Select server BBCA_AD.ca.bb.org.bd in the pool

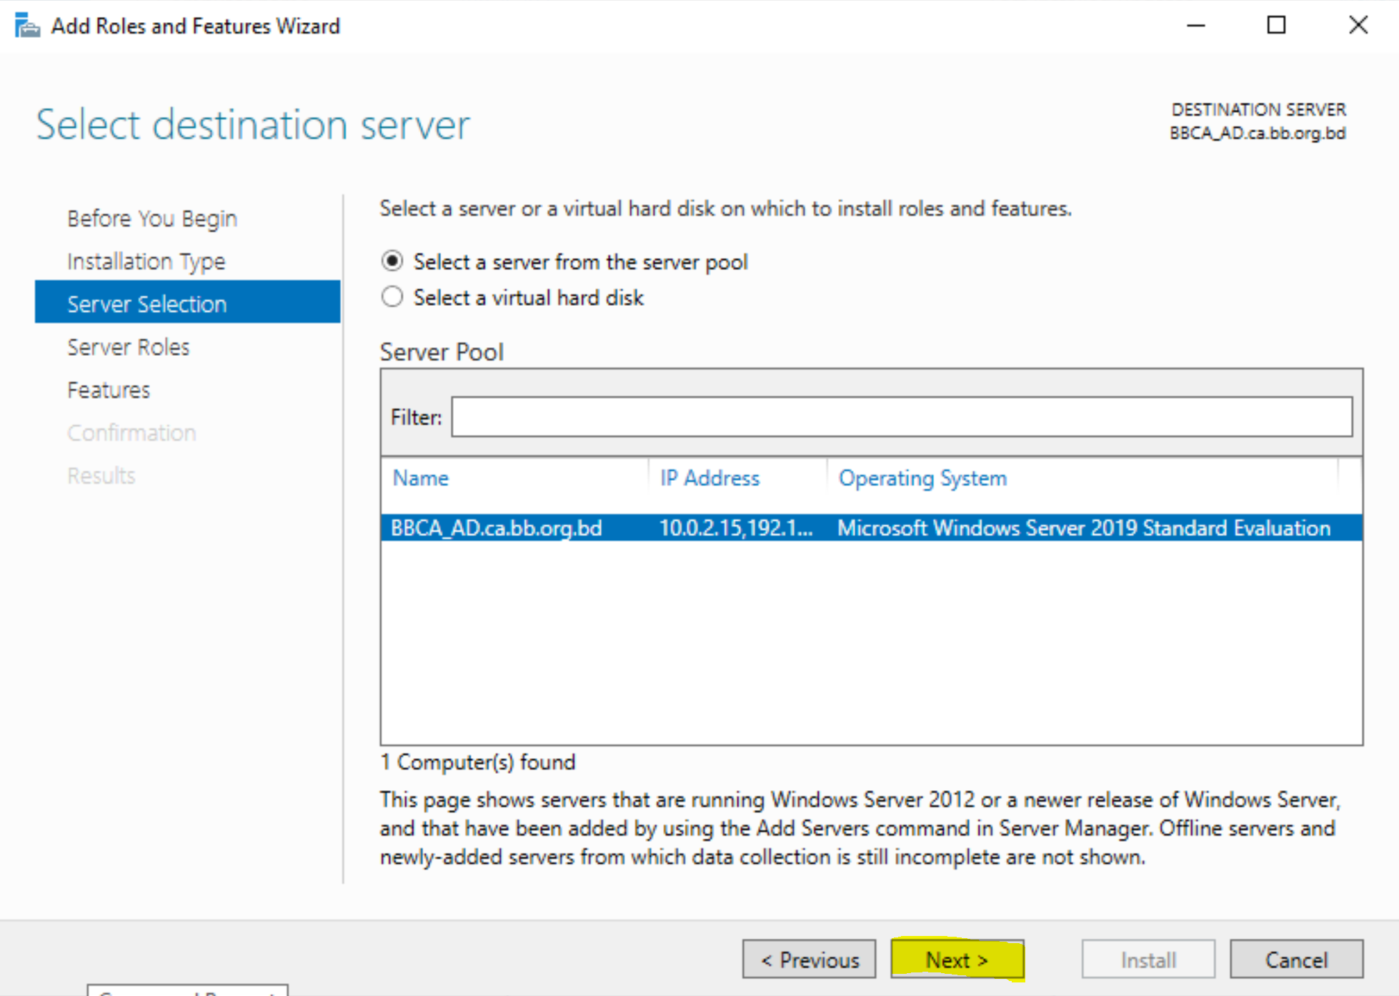872,528
